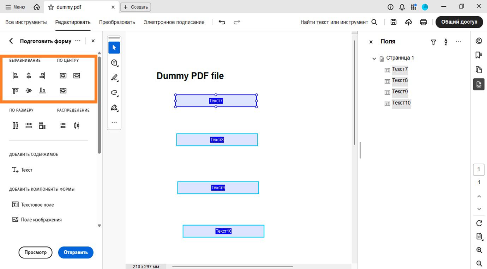
Task: Go back from Подготовить форму panel
Action: 11,41
